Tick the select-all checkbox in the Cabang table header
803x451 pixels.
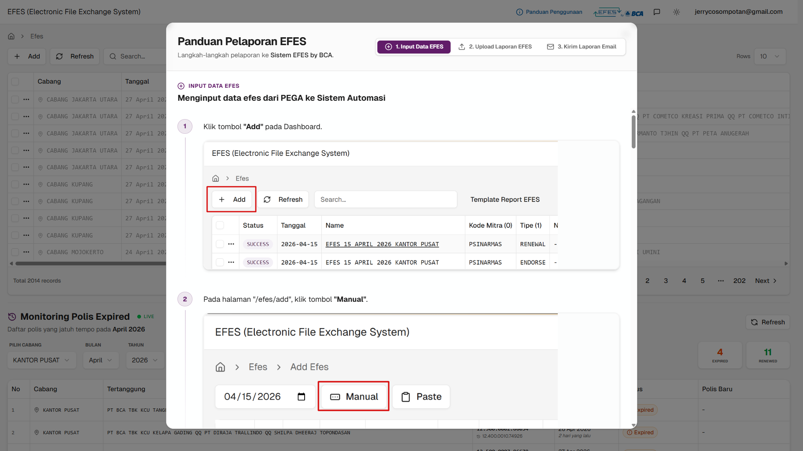15,82
